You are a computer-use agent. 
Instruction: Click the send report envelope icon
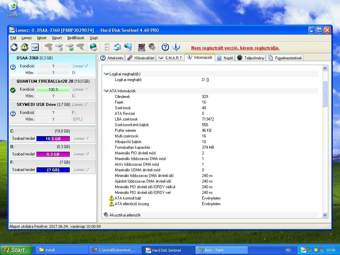pyautogui.click(x=117, y=47)
